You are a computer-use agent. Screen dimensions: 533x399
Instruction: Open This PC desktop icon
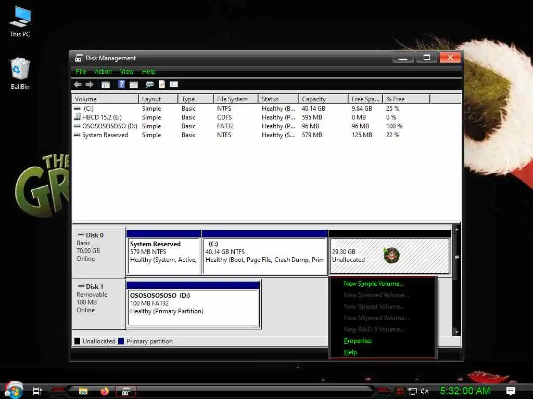coord(20,21)
